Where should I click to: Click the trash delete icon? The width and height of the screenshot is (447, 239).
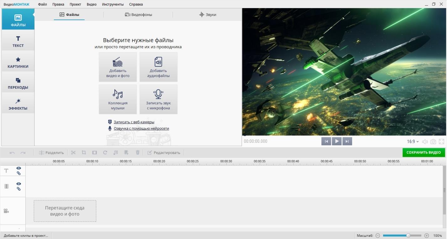click(138, 153)
